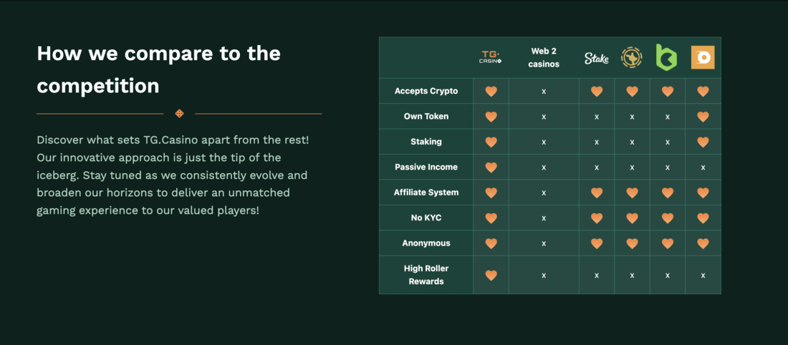Click the Stake x in Own Token row

(597, 117)
